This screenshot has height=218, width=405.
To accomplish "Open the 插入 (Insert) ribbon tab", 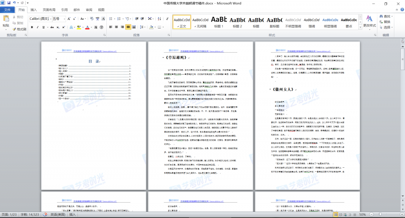I will click(x=34, y=10).
